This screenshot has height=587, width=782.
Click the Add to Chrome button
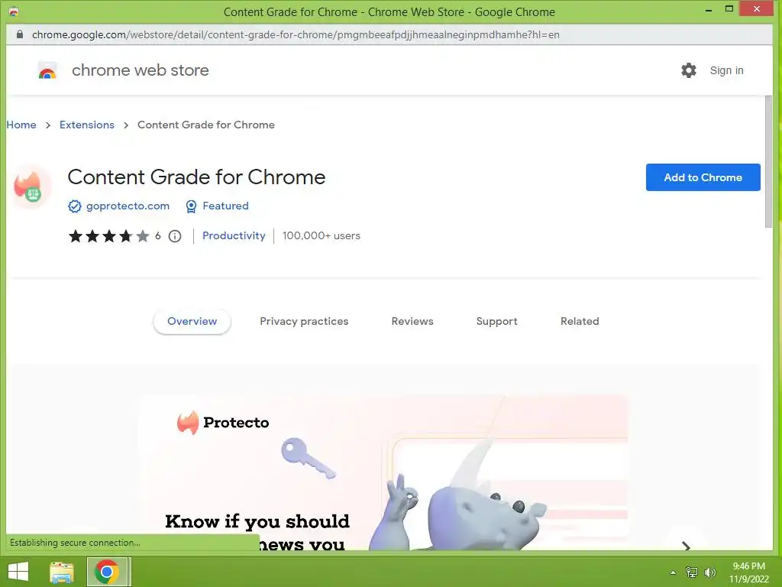click(x=703, y=177)
